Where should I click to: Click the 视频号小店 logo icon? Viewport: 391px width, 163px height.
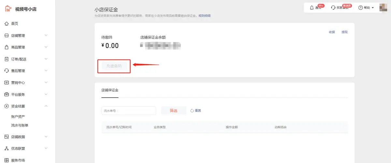(x=8, y=8)
